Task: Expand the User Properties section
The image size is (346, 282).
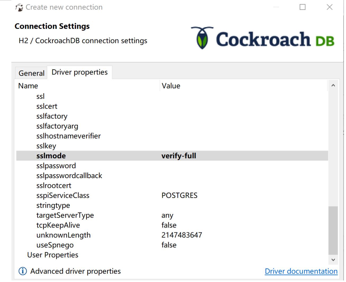Action: [x=52, y=255]
